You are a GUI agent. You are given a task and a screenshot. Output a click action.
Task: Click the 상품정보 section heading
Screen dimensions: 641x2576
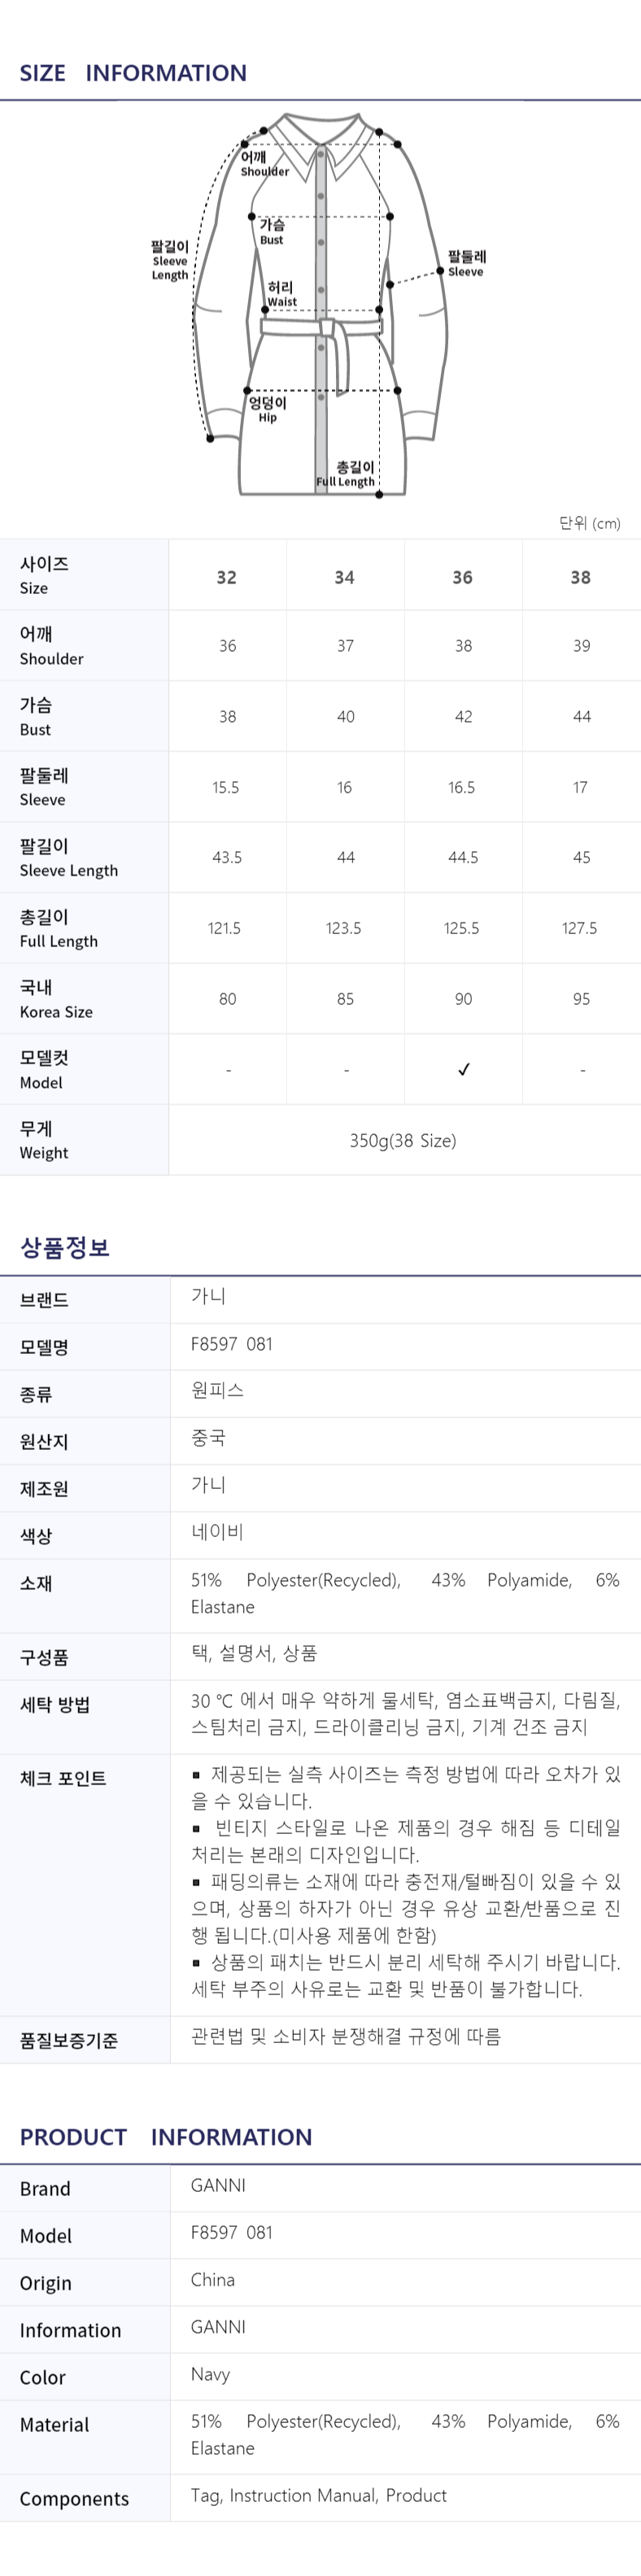[x=65, y=1247]
